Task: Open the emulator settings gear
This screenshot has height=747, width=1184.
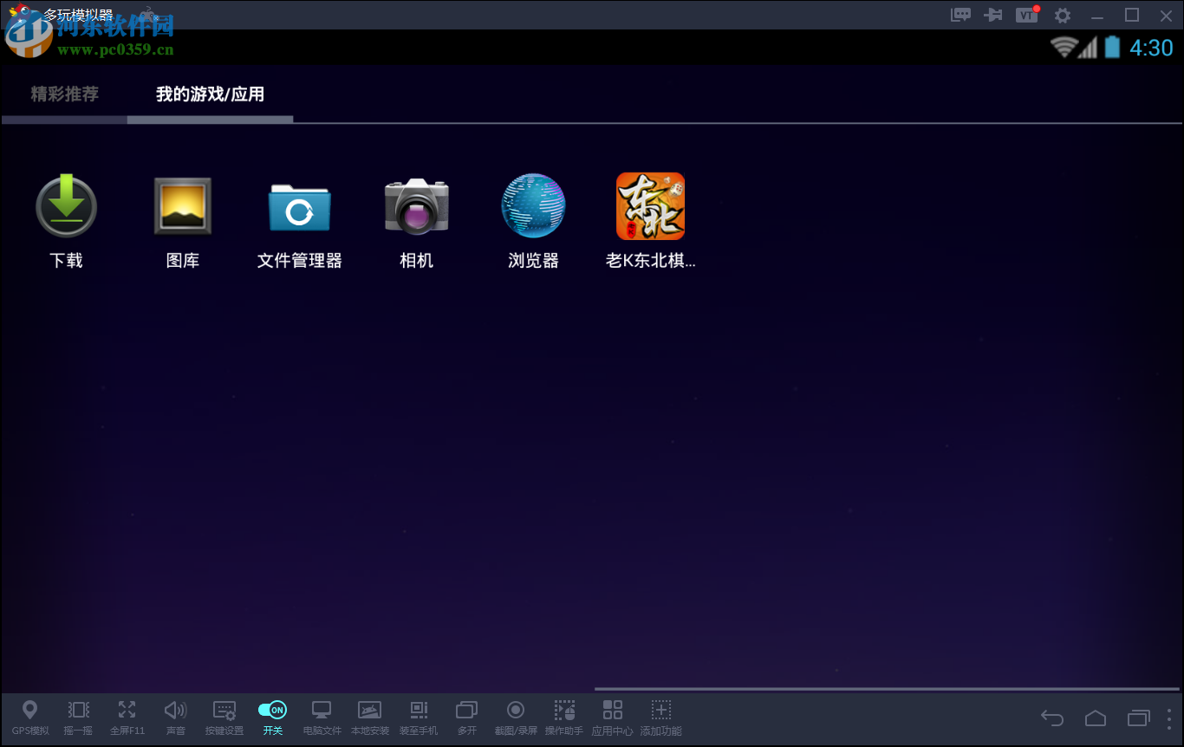Action: pos(1062,15)
